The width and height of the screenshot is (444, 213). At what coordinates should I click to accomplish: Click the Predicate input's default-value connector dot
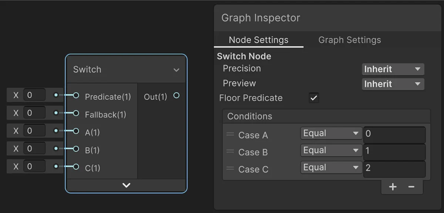pyautogui.click(x=56, y=95)
